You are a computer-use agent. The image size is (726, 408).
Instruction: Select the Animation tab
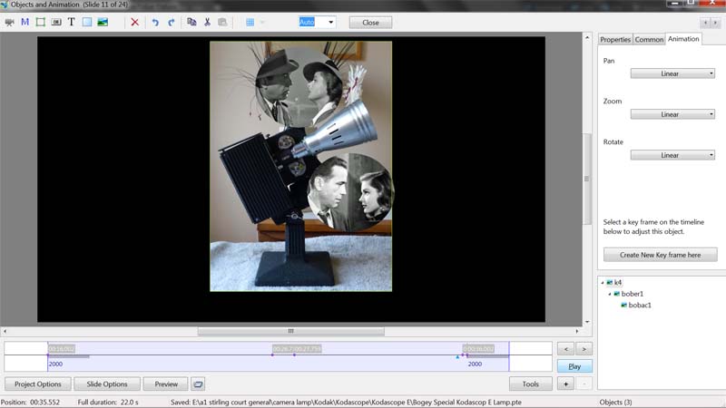[683, 39]
